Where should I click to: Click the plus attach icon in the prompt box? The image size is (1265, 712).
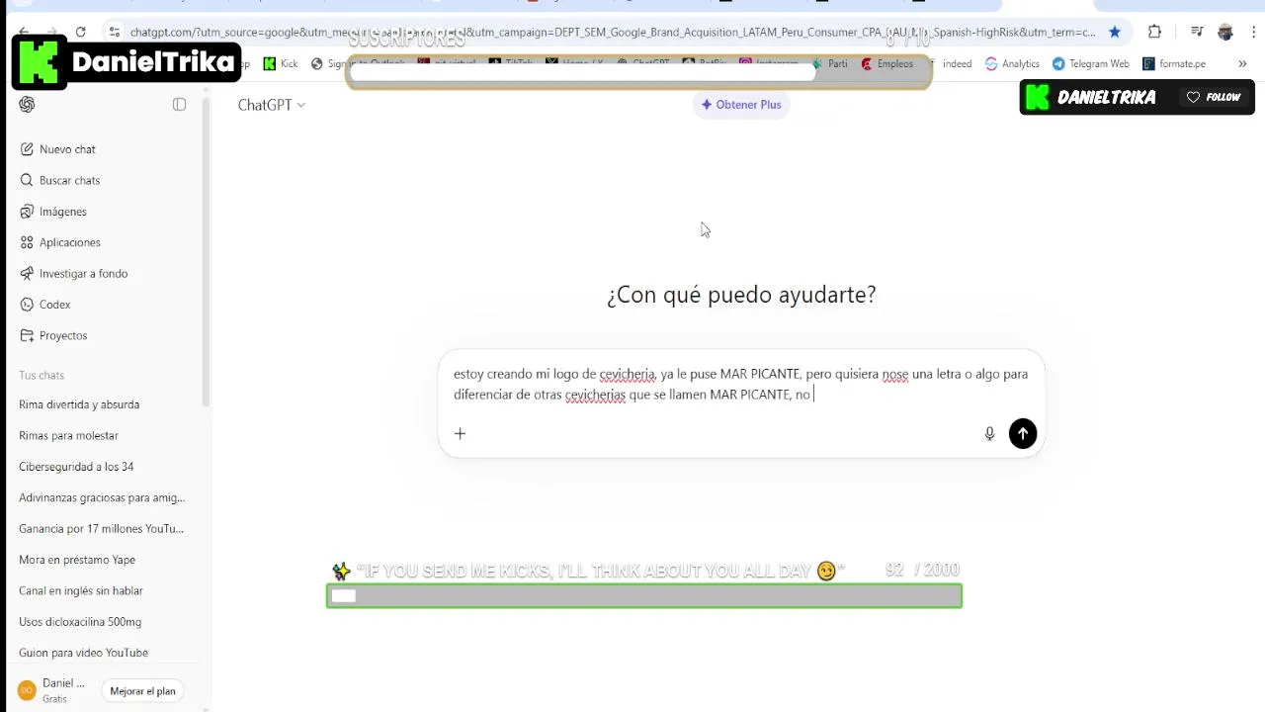(x=460, y=433)
